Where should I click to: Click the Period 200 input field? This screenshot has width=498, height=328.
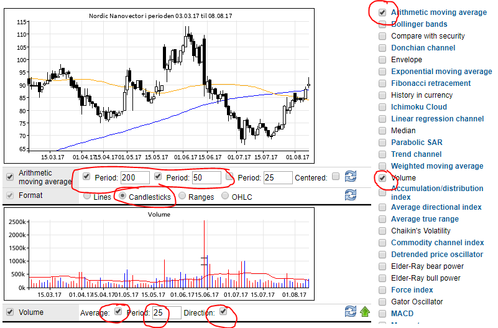(135, 177)
